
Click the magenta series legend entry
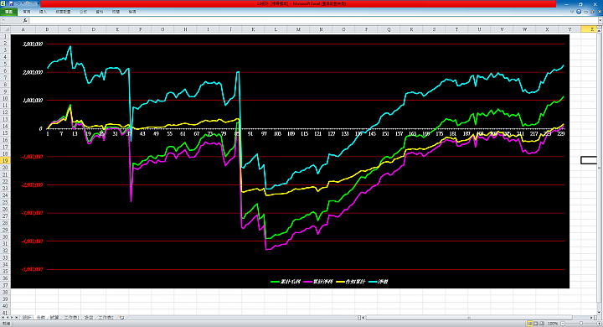tap(318, 282)
